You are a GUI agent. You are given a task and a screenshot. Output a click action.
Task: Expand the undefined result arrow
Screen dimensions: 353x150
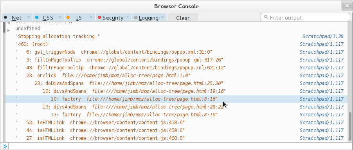point(9,30)
